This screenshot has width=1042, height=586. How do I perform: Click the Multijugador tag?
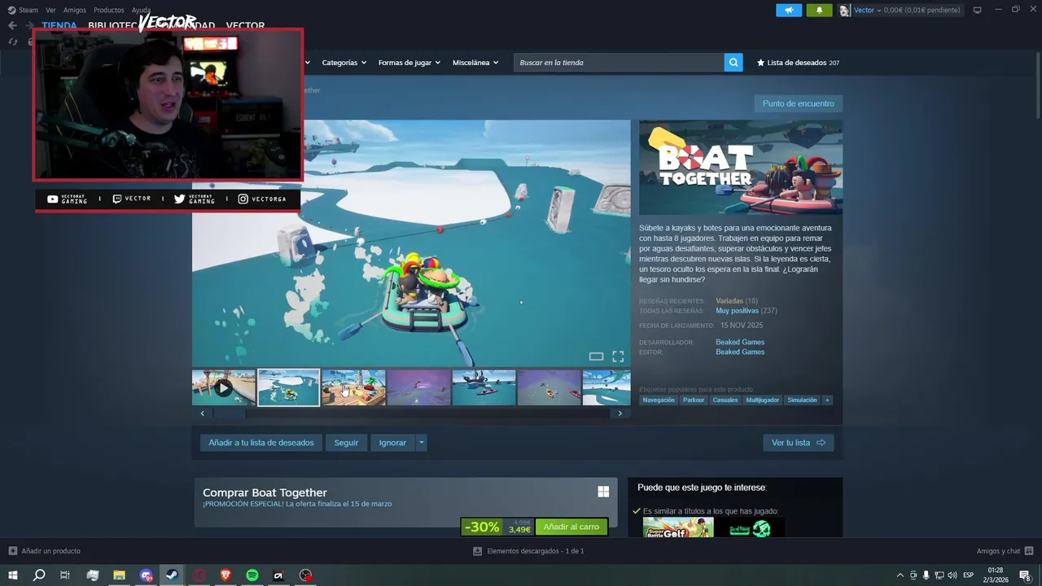click(x=763, y=400)
